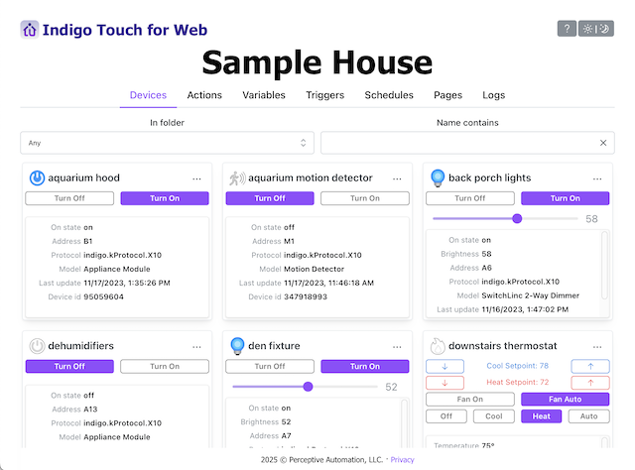Image resolution: width=635 pixels, height=470 pixels.
Task: Turn on the aquarium hood
Action: click(x=165, y=198)
